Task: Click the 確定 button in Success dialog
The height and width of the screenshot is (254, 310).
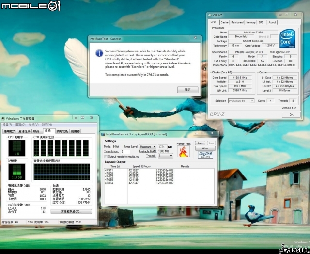Action: 187,90
